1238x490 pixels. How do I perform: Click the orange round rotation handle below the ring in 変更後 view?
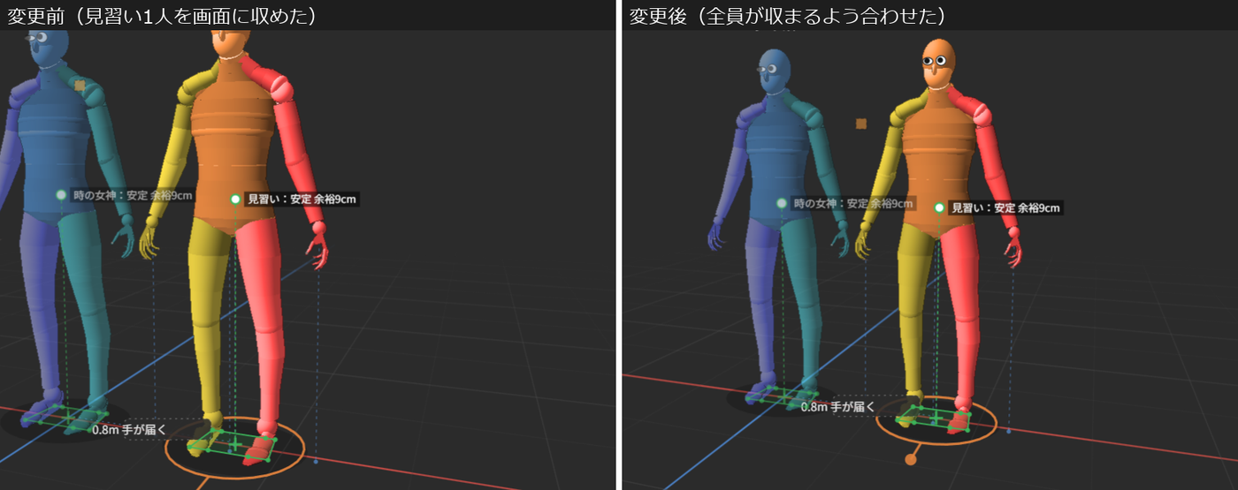click(911, 459)
